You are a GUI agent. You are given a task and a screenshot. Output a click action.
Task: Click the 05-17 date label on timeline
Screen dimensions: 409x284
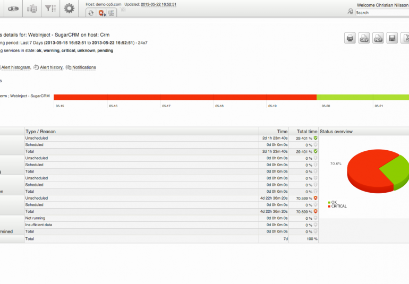click(x=166, y=106)
